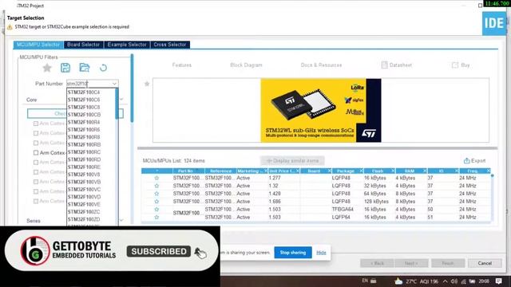Viewport: 511px width, 287px height.
Task: Switch to the Cross Selector tab
Action: (x=170, y=45)
